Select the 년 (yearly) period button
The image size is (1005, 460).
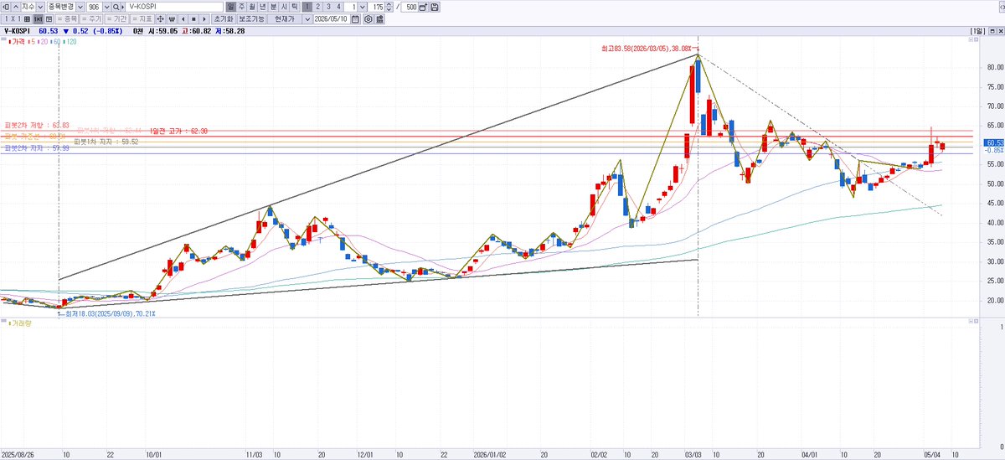262,7
